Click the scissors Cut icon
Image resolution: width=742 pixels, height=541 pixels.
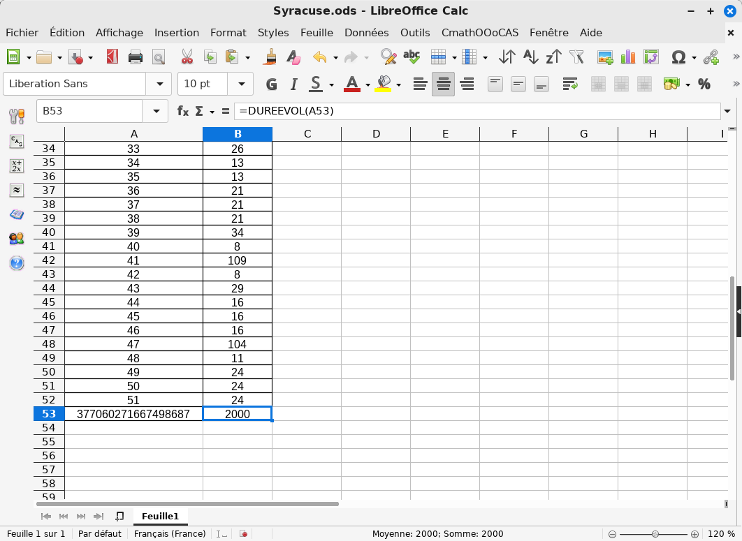[x=187, y=57]
